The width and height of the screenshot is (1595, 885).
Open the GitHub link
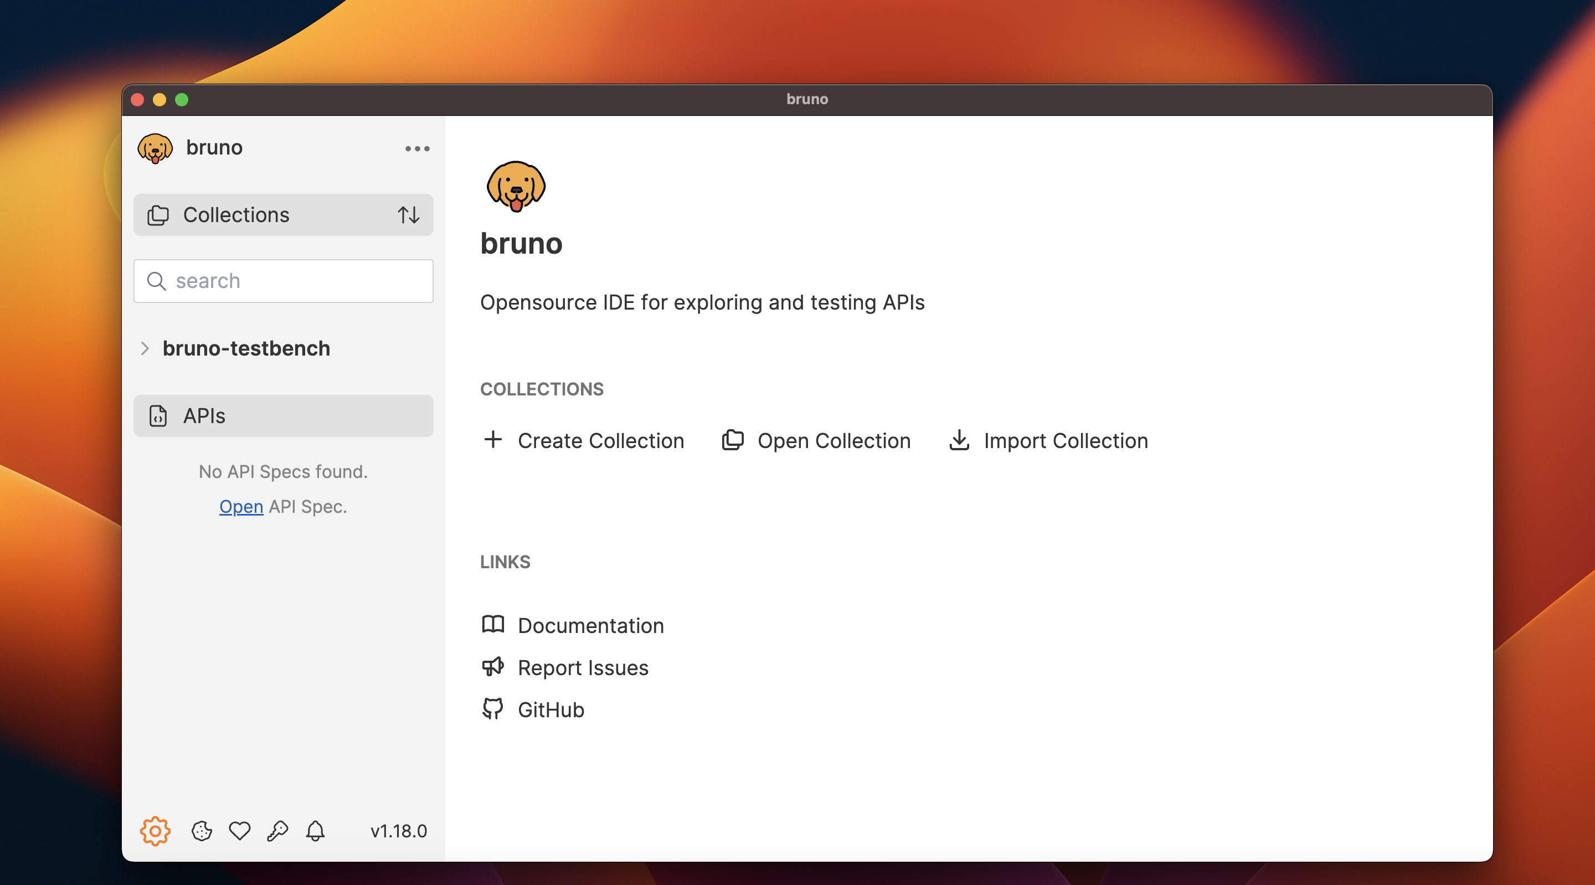pos(551,709)
